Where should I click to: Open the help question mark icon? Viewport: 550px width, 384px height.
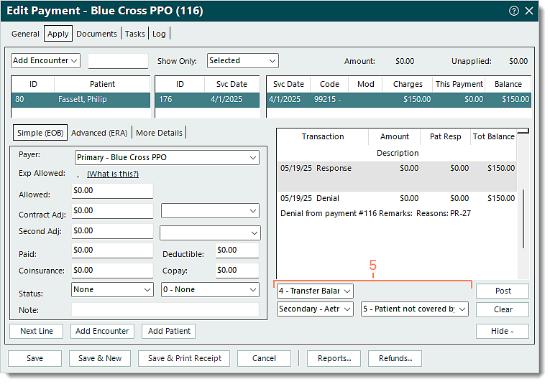[x=513, y=11]
